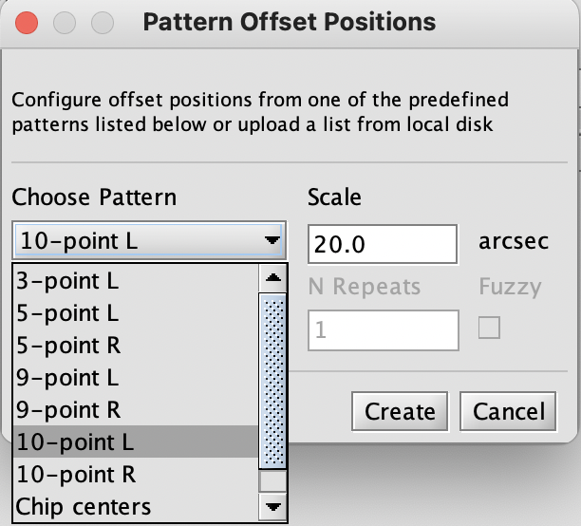Pick the 9-point L pattern

pyautogui.click(x=136, y=377)
